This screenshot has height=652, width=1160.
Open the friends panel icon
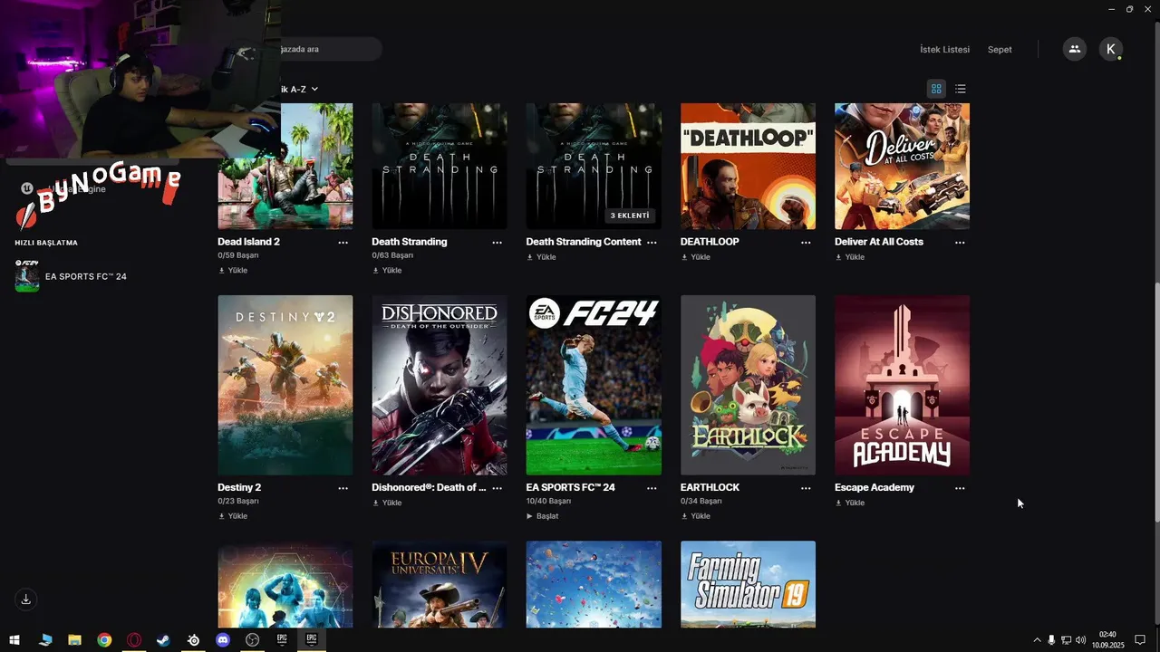coord(1075,49)
